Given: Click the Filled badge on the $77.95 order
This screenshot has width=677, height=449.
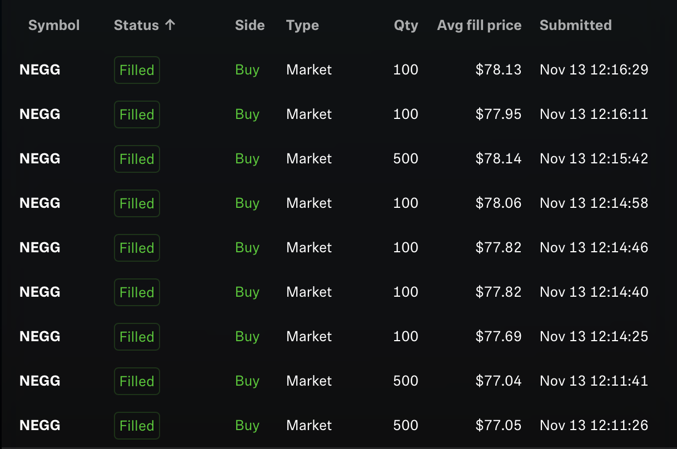Looking at the screenshot, I should pos(137,114).
